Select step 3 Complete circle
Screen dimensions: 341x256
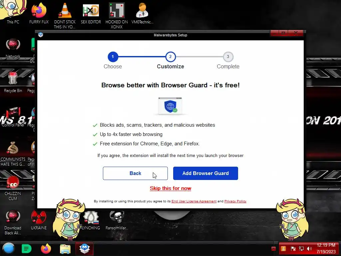pos(228,57)
